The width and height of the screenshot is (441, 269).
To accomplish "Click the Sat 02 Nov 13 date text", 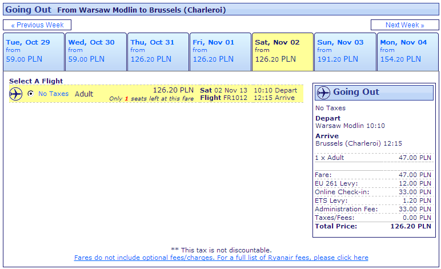I will (223, 90).
